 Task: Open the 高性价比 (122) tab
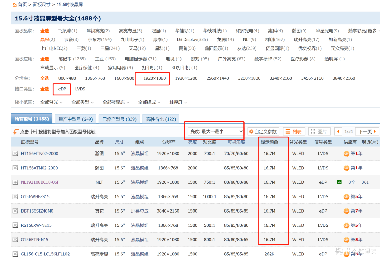coord(161,119)
